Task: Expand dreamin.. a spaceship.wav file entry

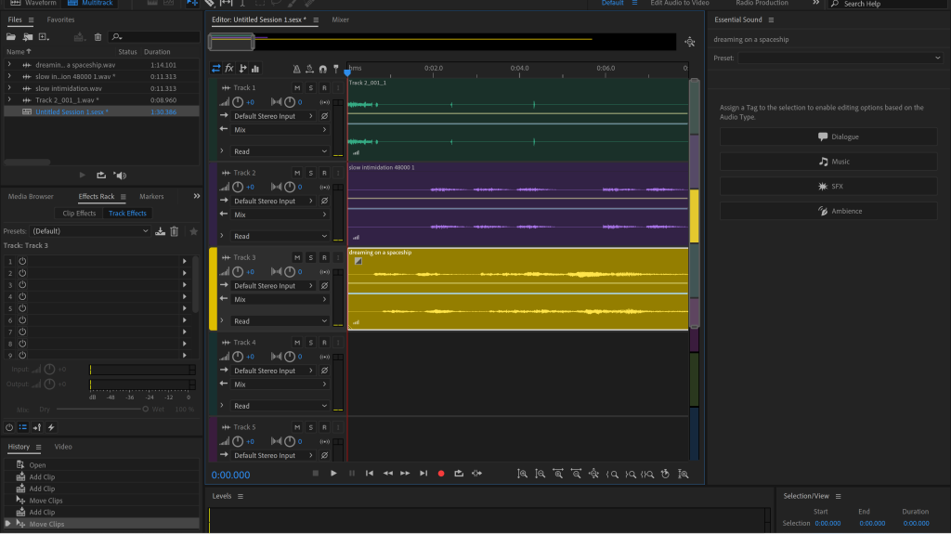Action: [x=9, y=65]
